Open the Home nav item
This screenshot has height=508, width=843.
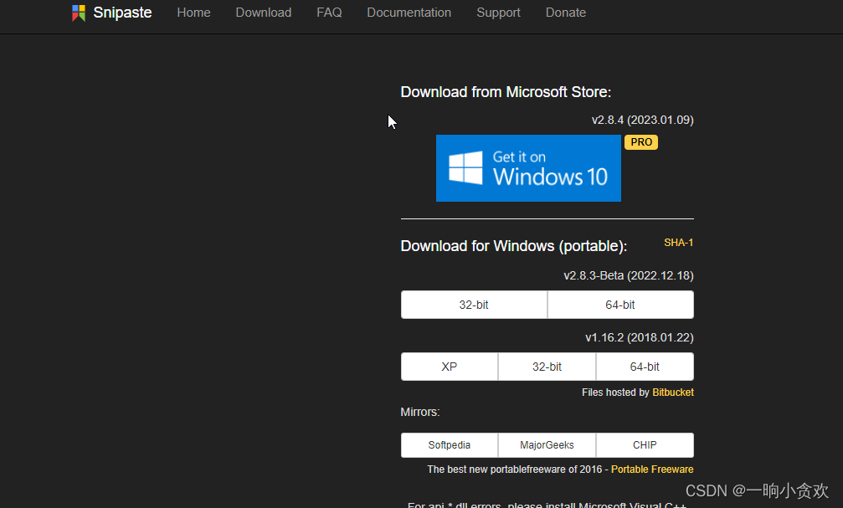193,13
